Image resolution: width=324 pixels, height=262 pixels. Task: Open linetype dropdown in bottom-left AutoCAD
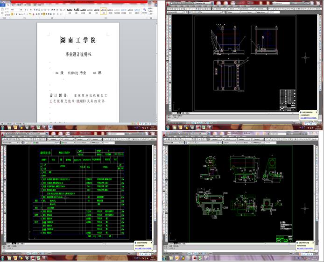(x=82, y=142)
